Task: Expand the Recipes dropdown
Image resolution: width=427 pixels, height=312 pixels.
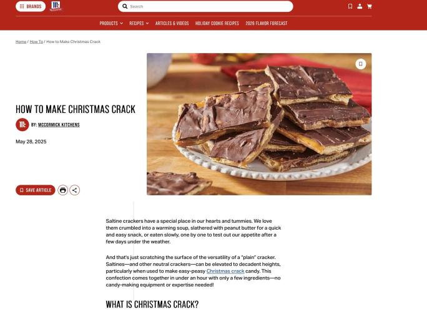Action: (x=139, y=23)
